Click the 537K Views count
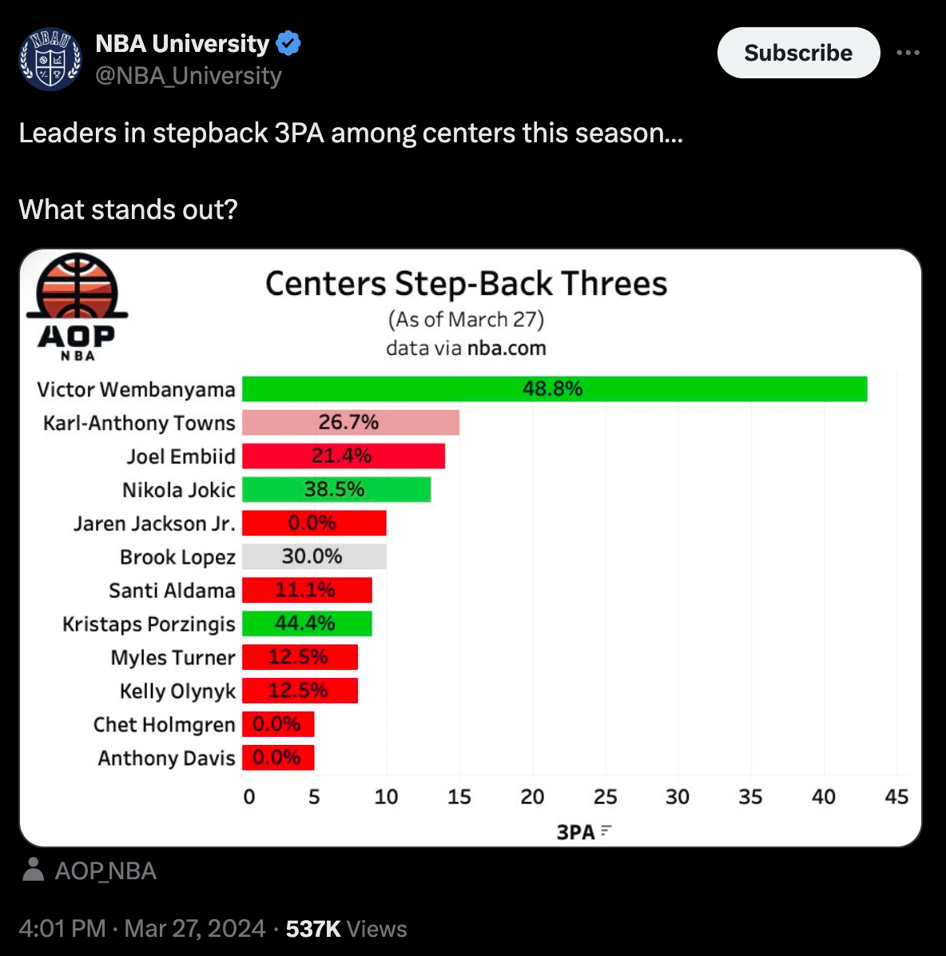The height and width of the screenshot is (956, 946). tap(346, 928)
